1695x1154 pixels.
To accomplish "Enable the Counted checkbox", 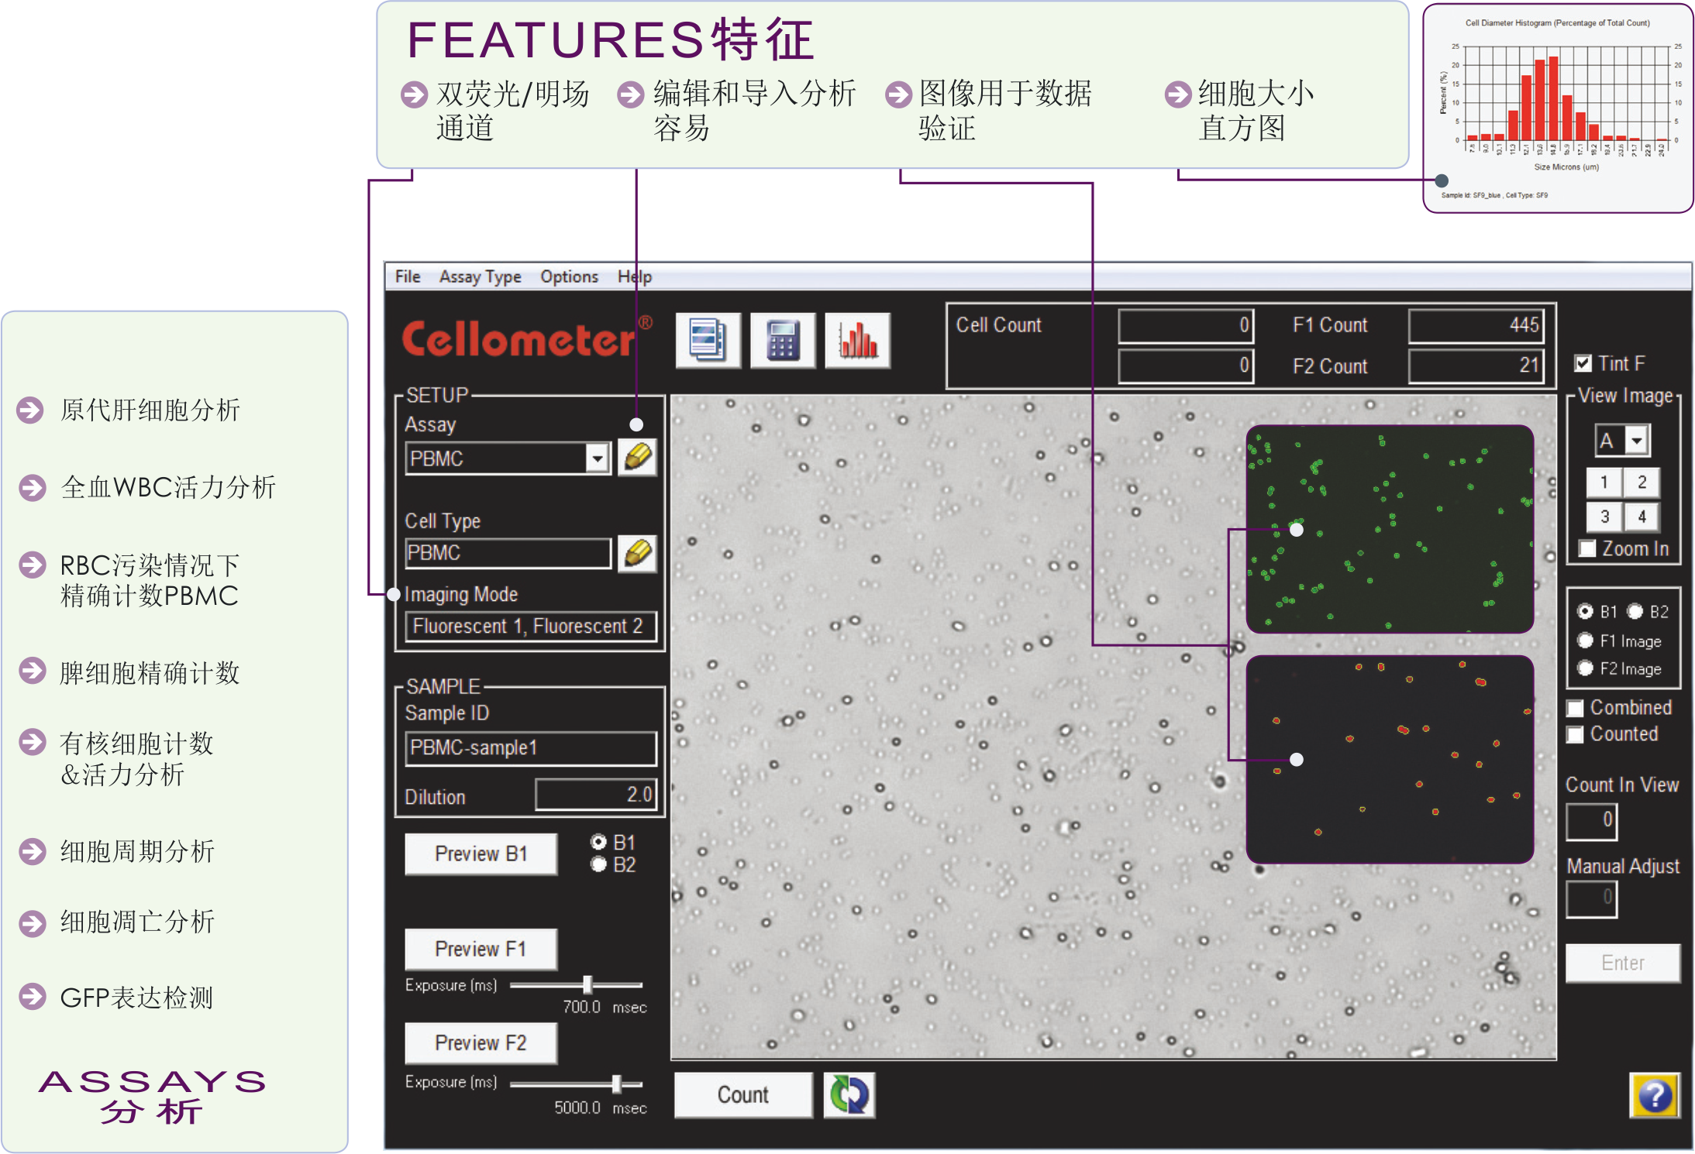I will click(x=1576, y=734).
